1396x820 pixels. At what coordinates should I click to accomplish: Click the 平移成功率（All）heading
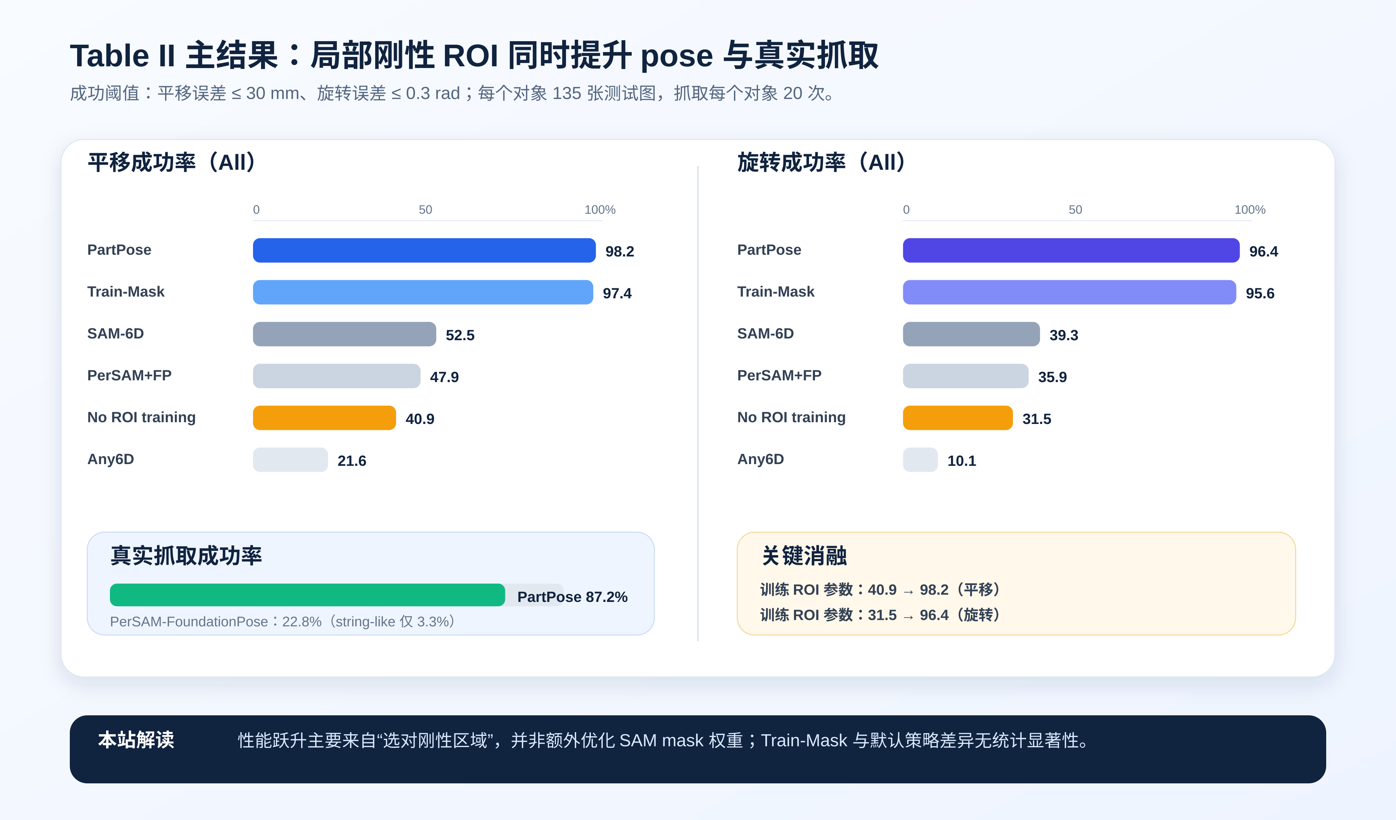(173, 162)
